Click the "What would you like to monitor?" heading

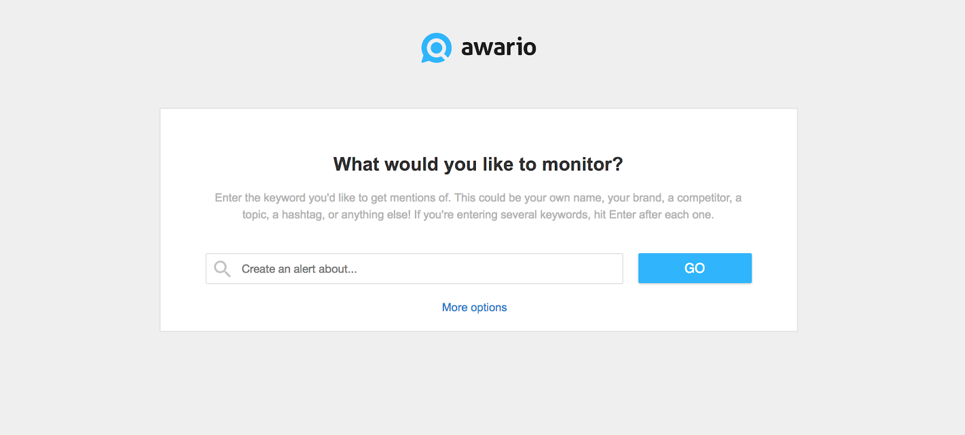pos(478,164)
